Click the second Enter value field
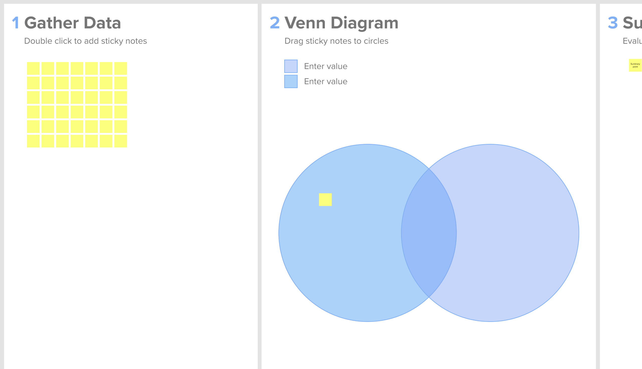This screenshot has width=642, height=369. (x=326, y=81)
